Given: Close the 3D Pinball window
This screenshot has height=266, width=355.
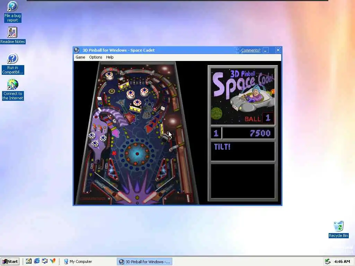Looking at the screenshot, I should click(x=278, y=50).
